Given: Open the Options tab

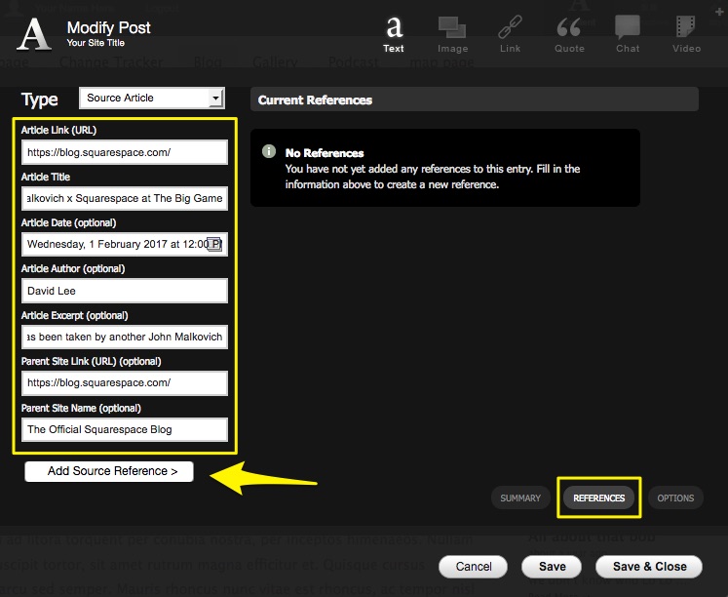Looking at the screenshot, I should [675, 498].
